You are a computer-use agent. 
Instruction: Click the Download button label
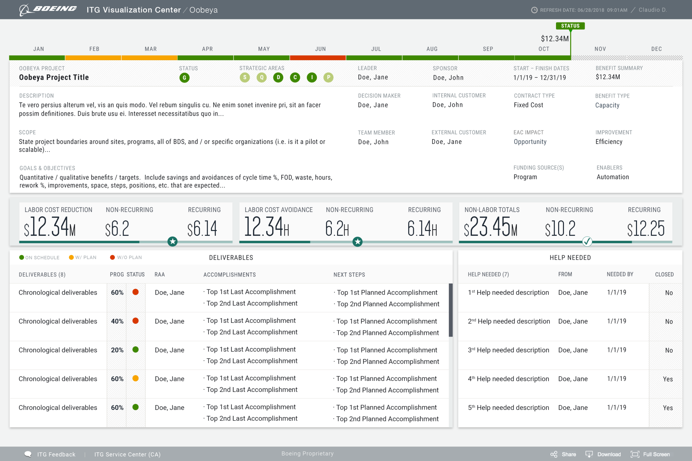click(x=609, y=454)
